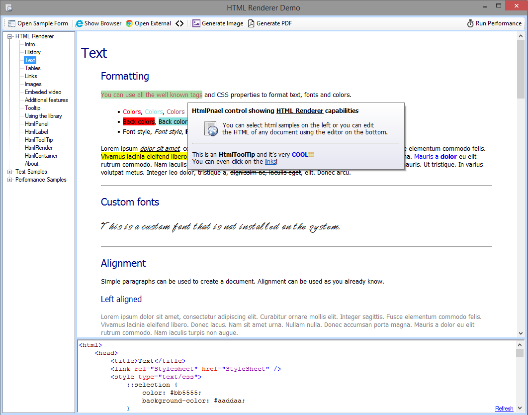Viewport: 528px width, 415px height.
Task: Click the Refresh link in editor
Action: point(504,409)
